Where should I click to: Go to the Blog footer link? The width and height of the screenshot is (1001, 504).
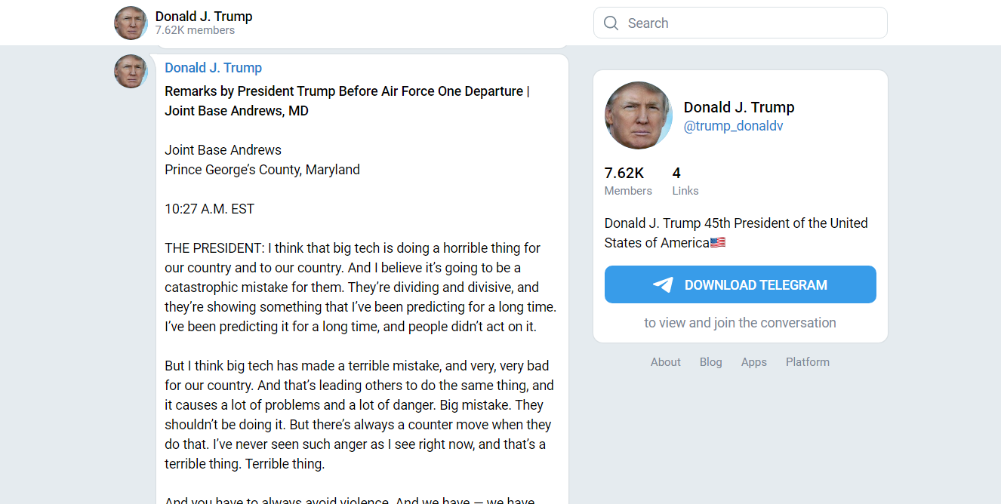pyautogui.click(x=710, y=362)
